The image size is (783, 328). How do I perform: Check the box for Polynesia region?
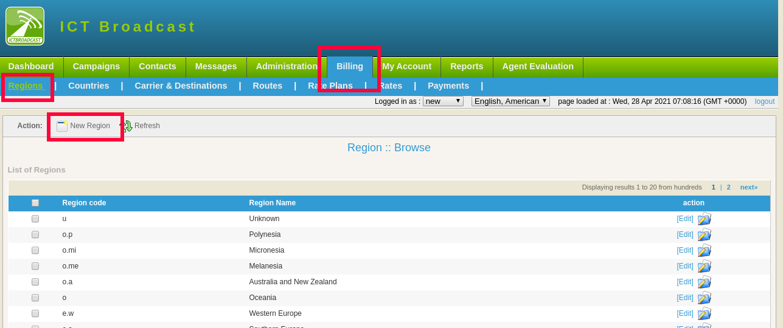(35, 234)
